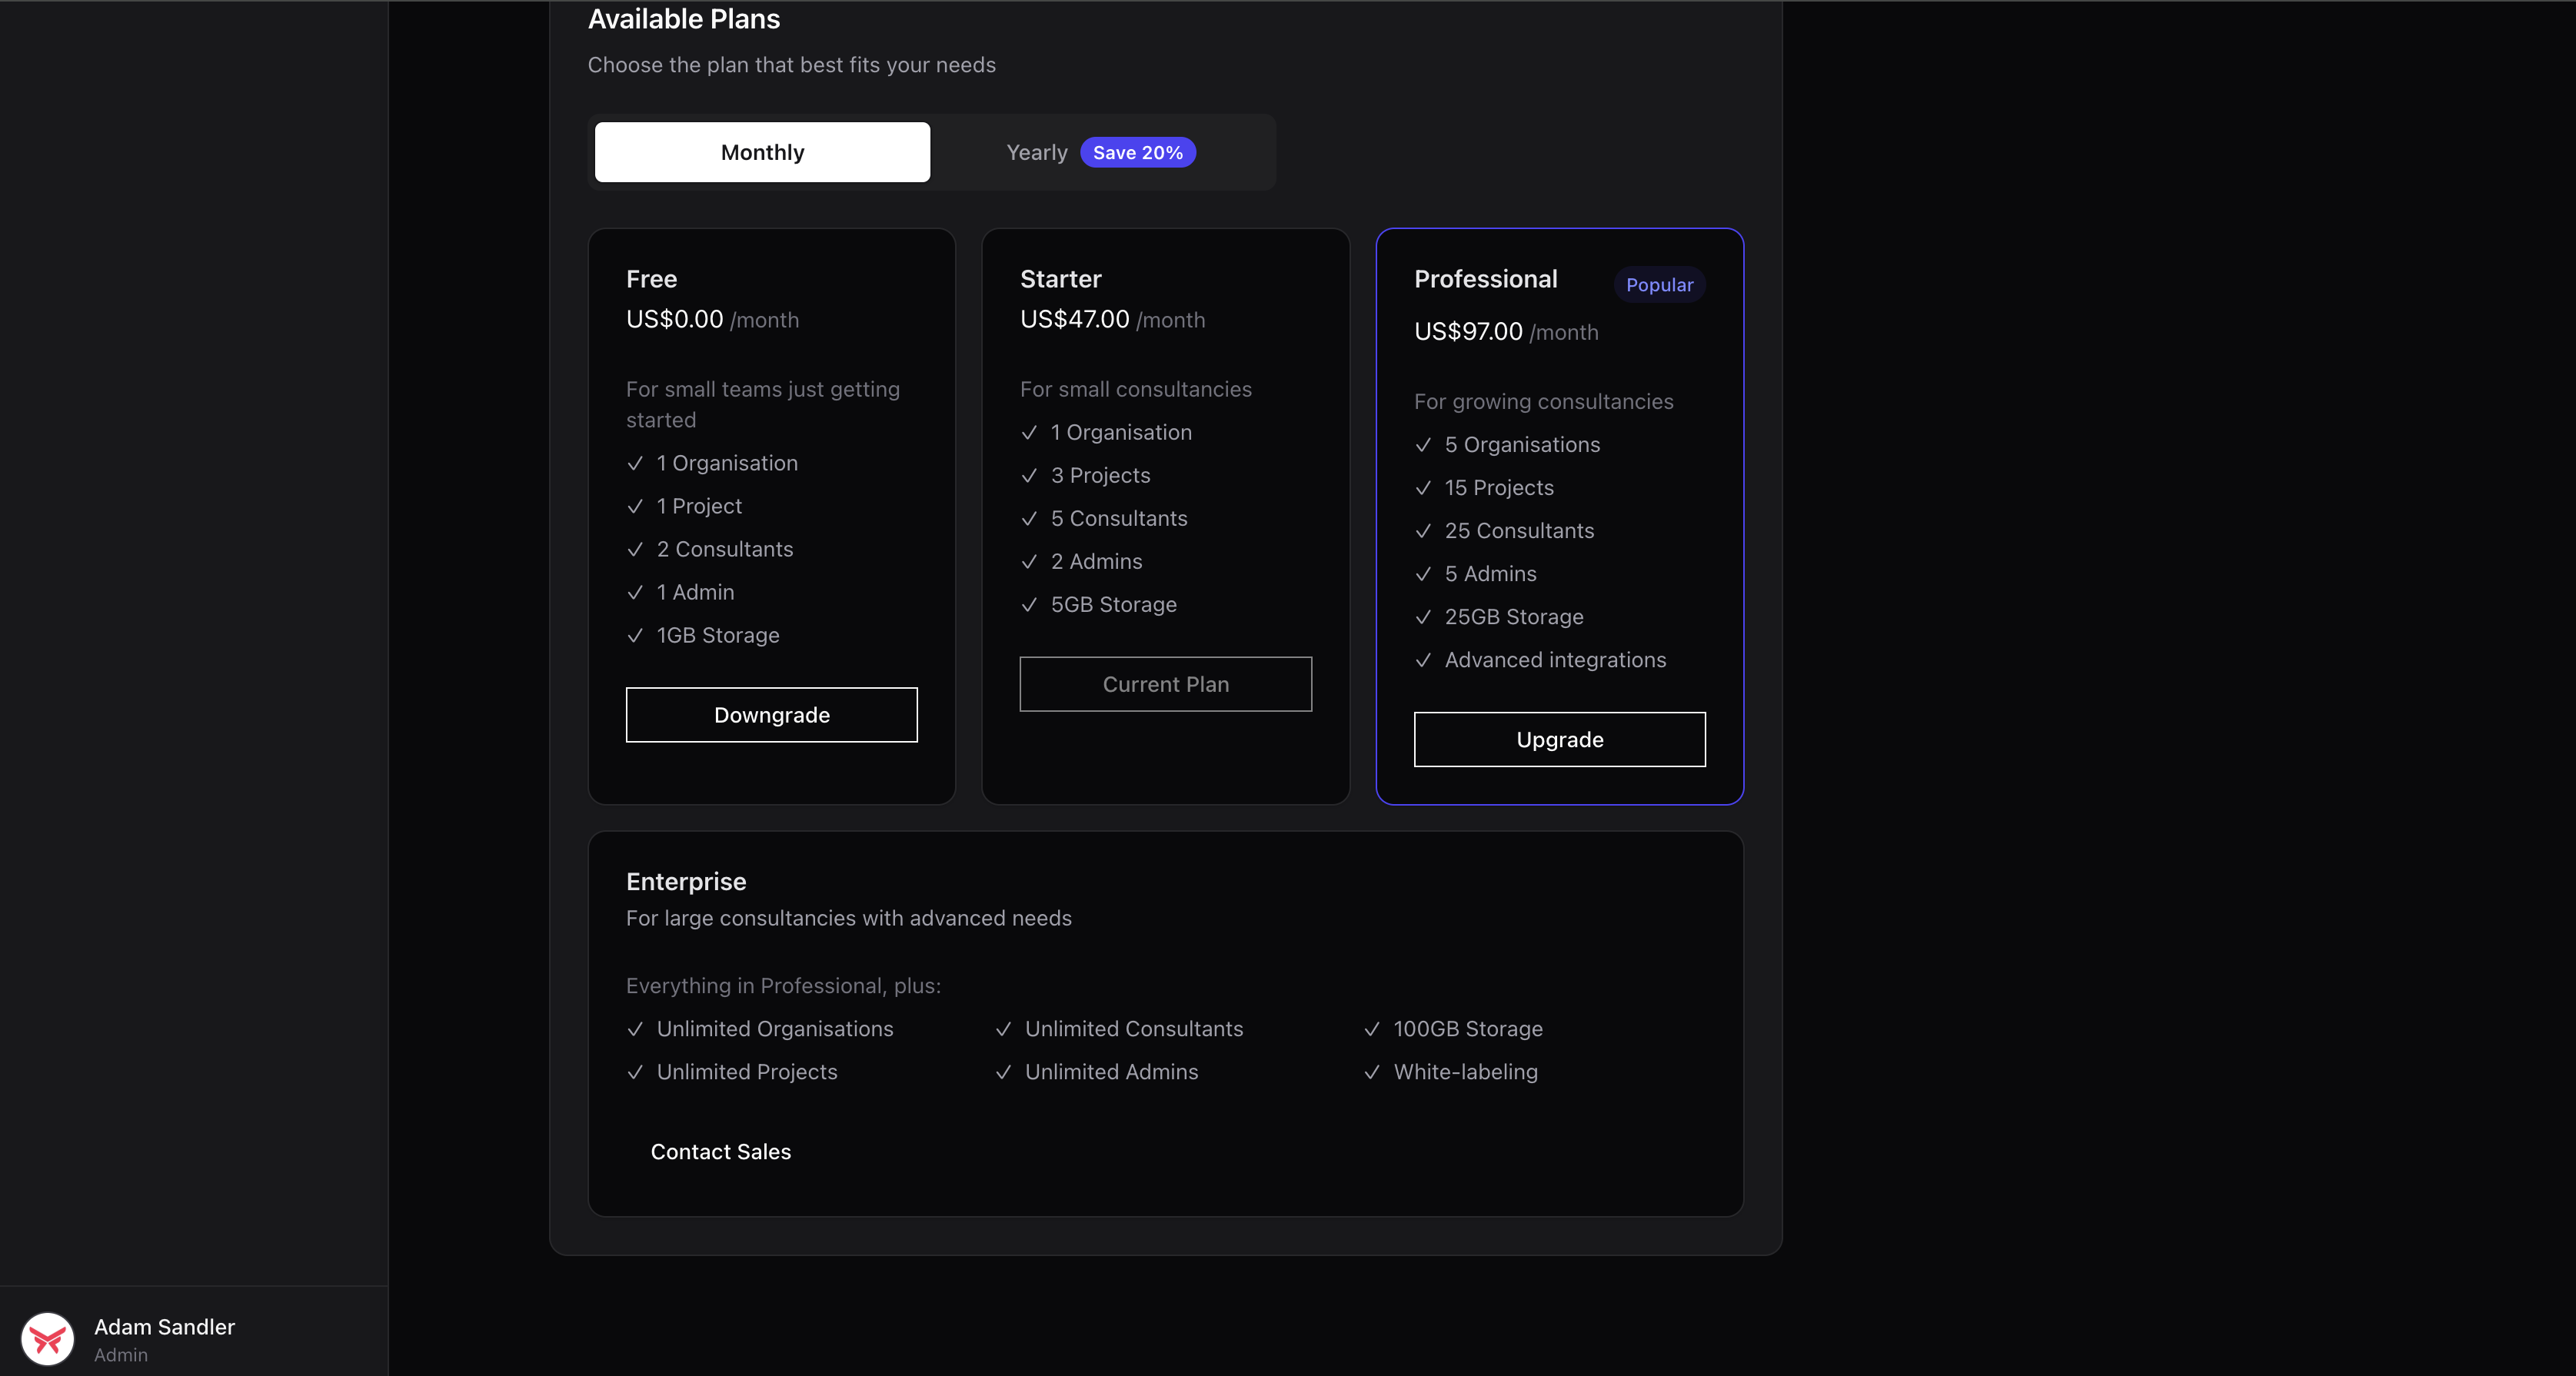This screenshot has width=2576, height=1376.
Task: Click the checkmark beside 100GB Storage
Action: (1371, 1029)
